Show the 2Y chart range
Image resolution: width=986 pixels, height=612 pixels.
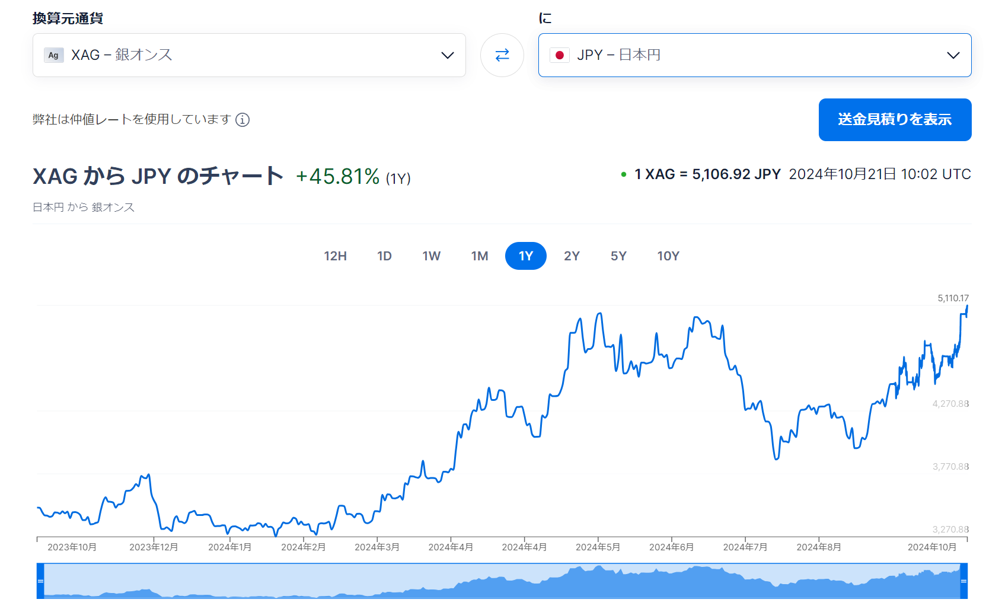(572, 256)
